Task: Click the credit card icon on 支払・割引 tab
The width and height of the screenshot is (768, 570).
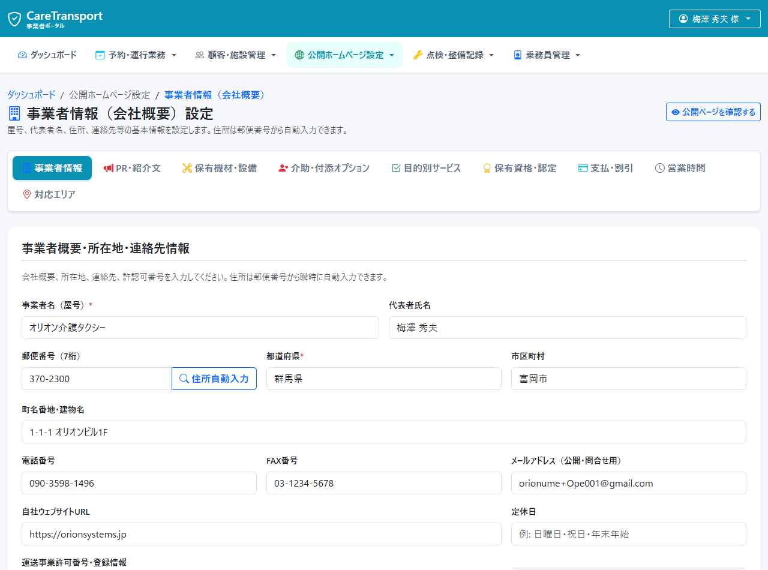Action: [583, 168]
